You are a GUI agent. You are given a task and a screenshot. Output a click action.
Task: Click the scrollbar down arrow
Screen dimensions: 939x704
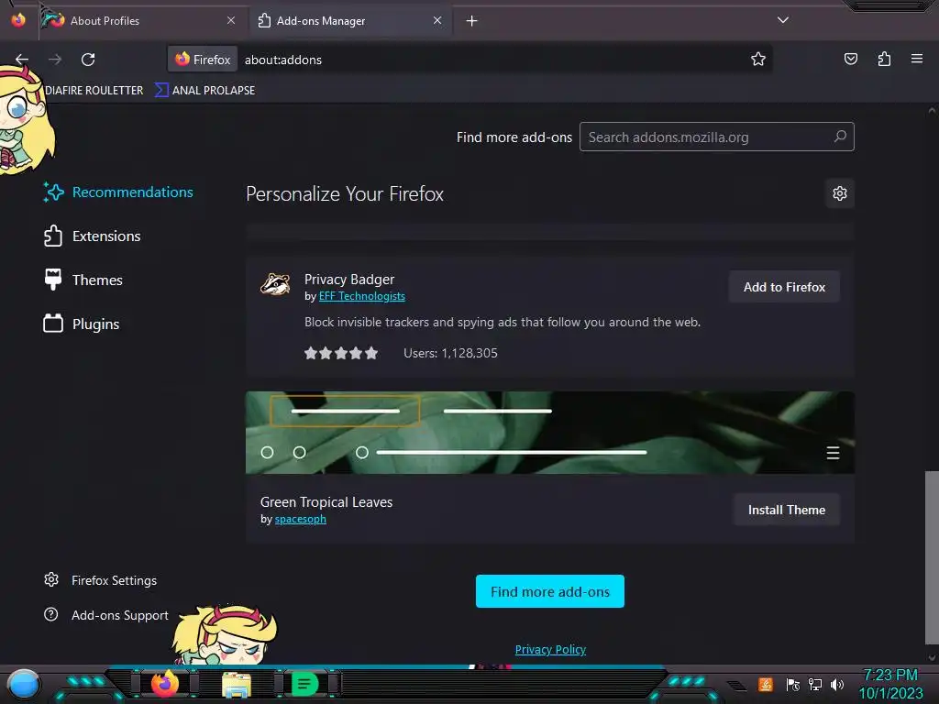(932, 657)
